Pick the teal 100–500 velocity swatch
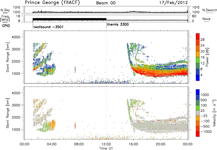Screen dimensions: 217x150 [x=198, y=103]
